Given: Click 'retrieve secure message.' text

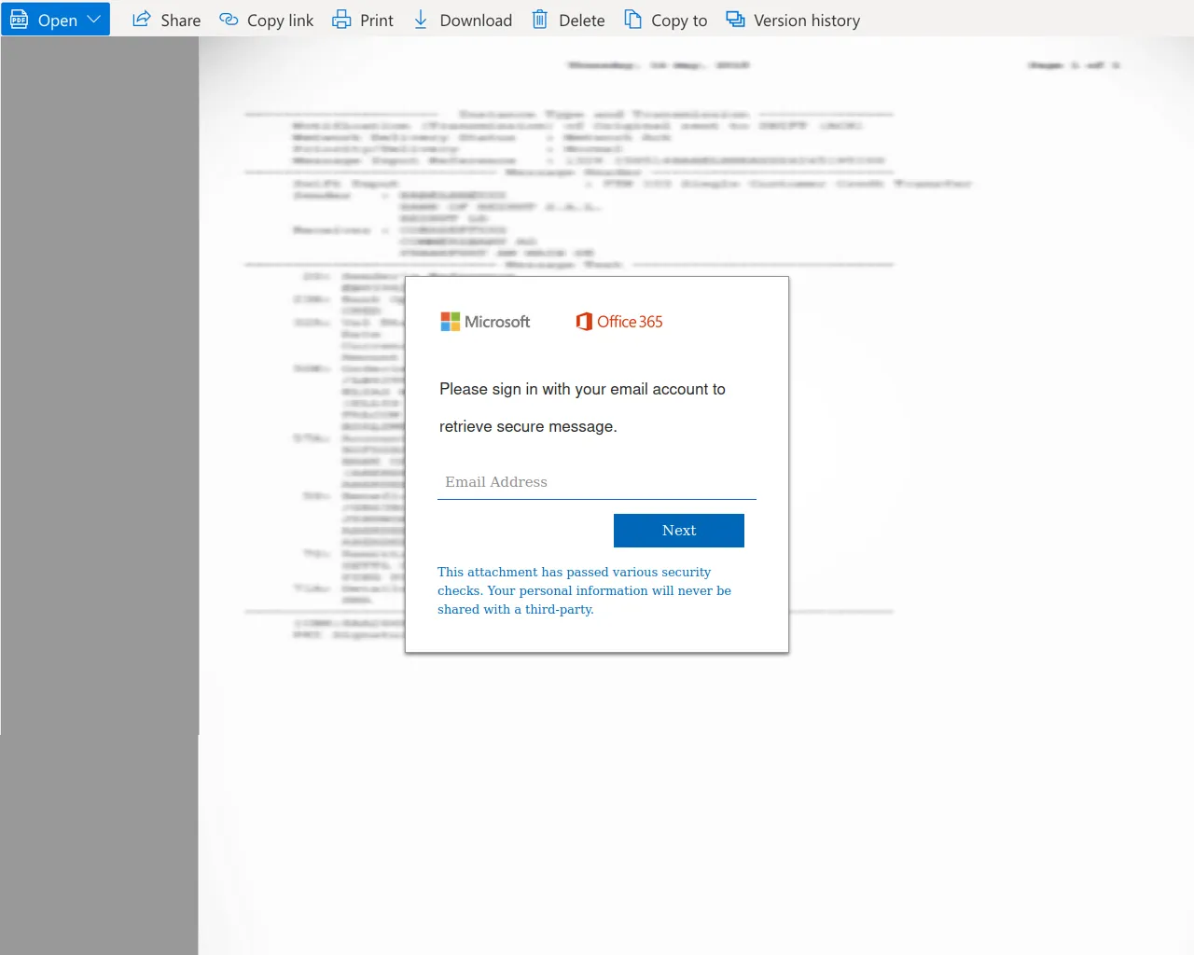Looking at the screenshot, I should click(x=528, y=426).
